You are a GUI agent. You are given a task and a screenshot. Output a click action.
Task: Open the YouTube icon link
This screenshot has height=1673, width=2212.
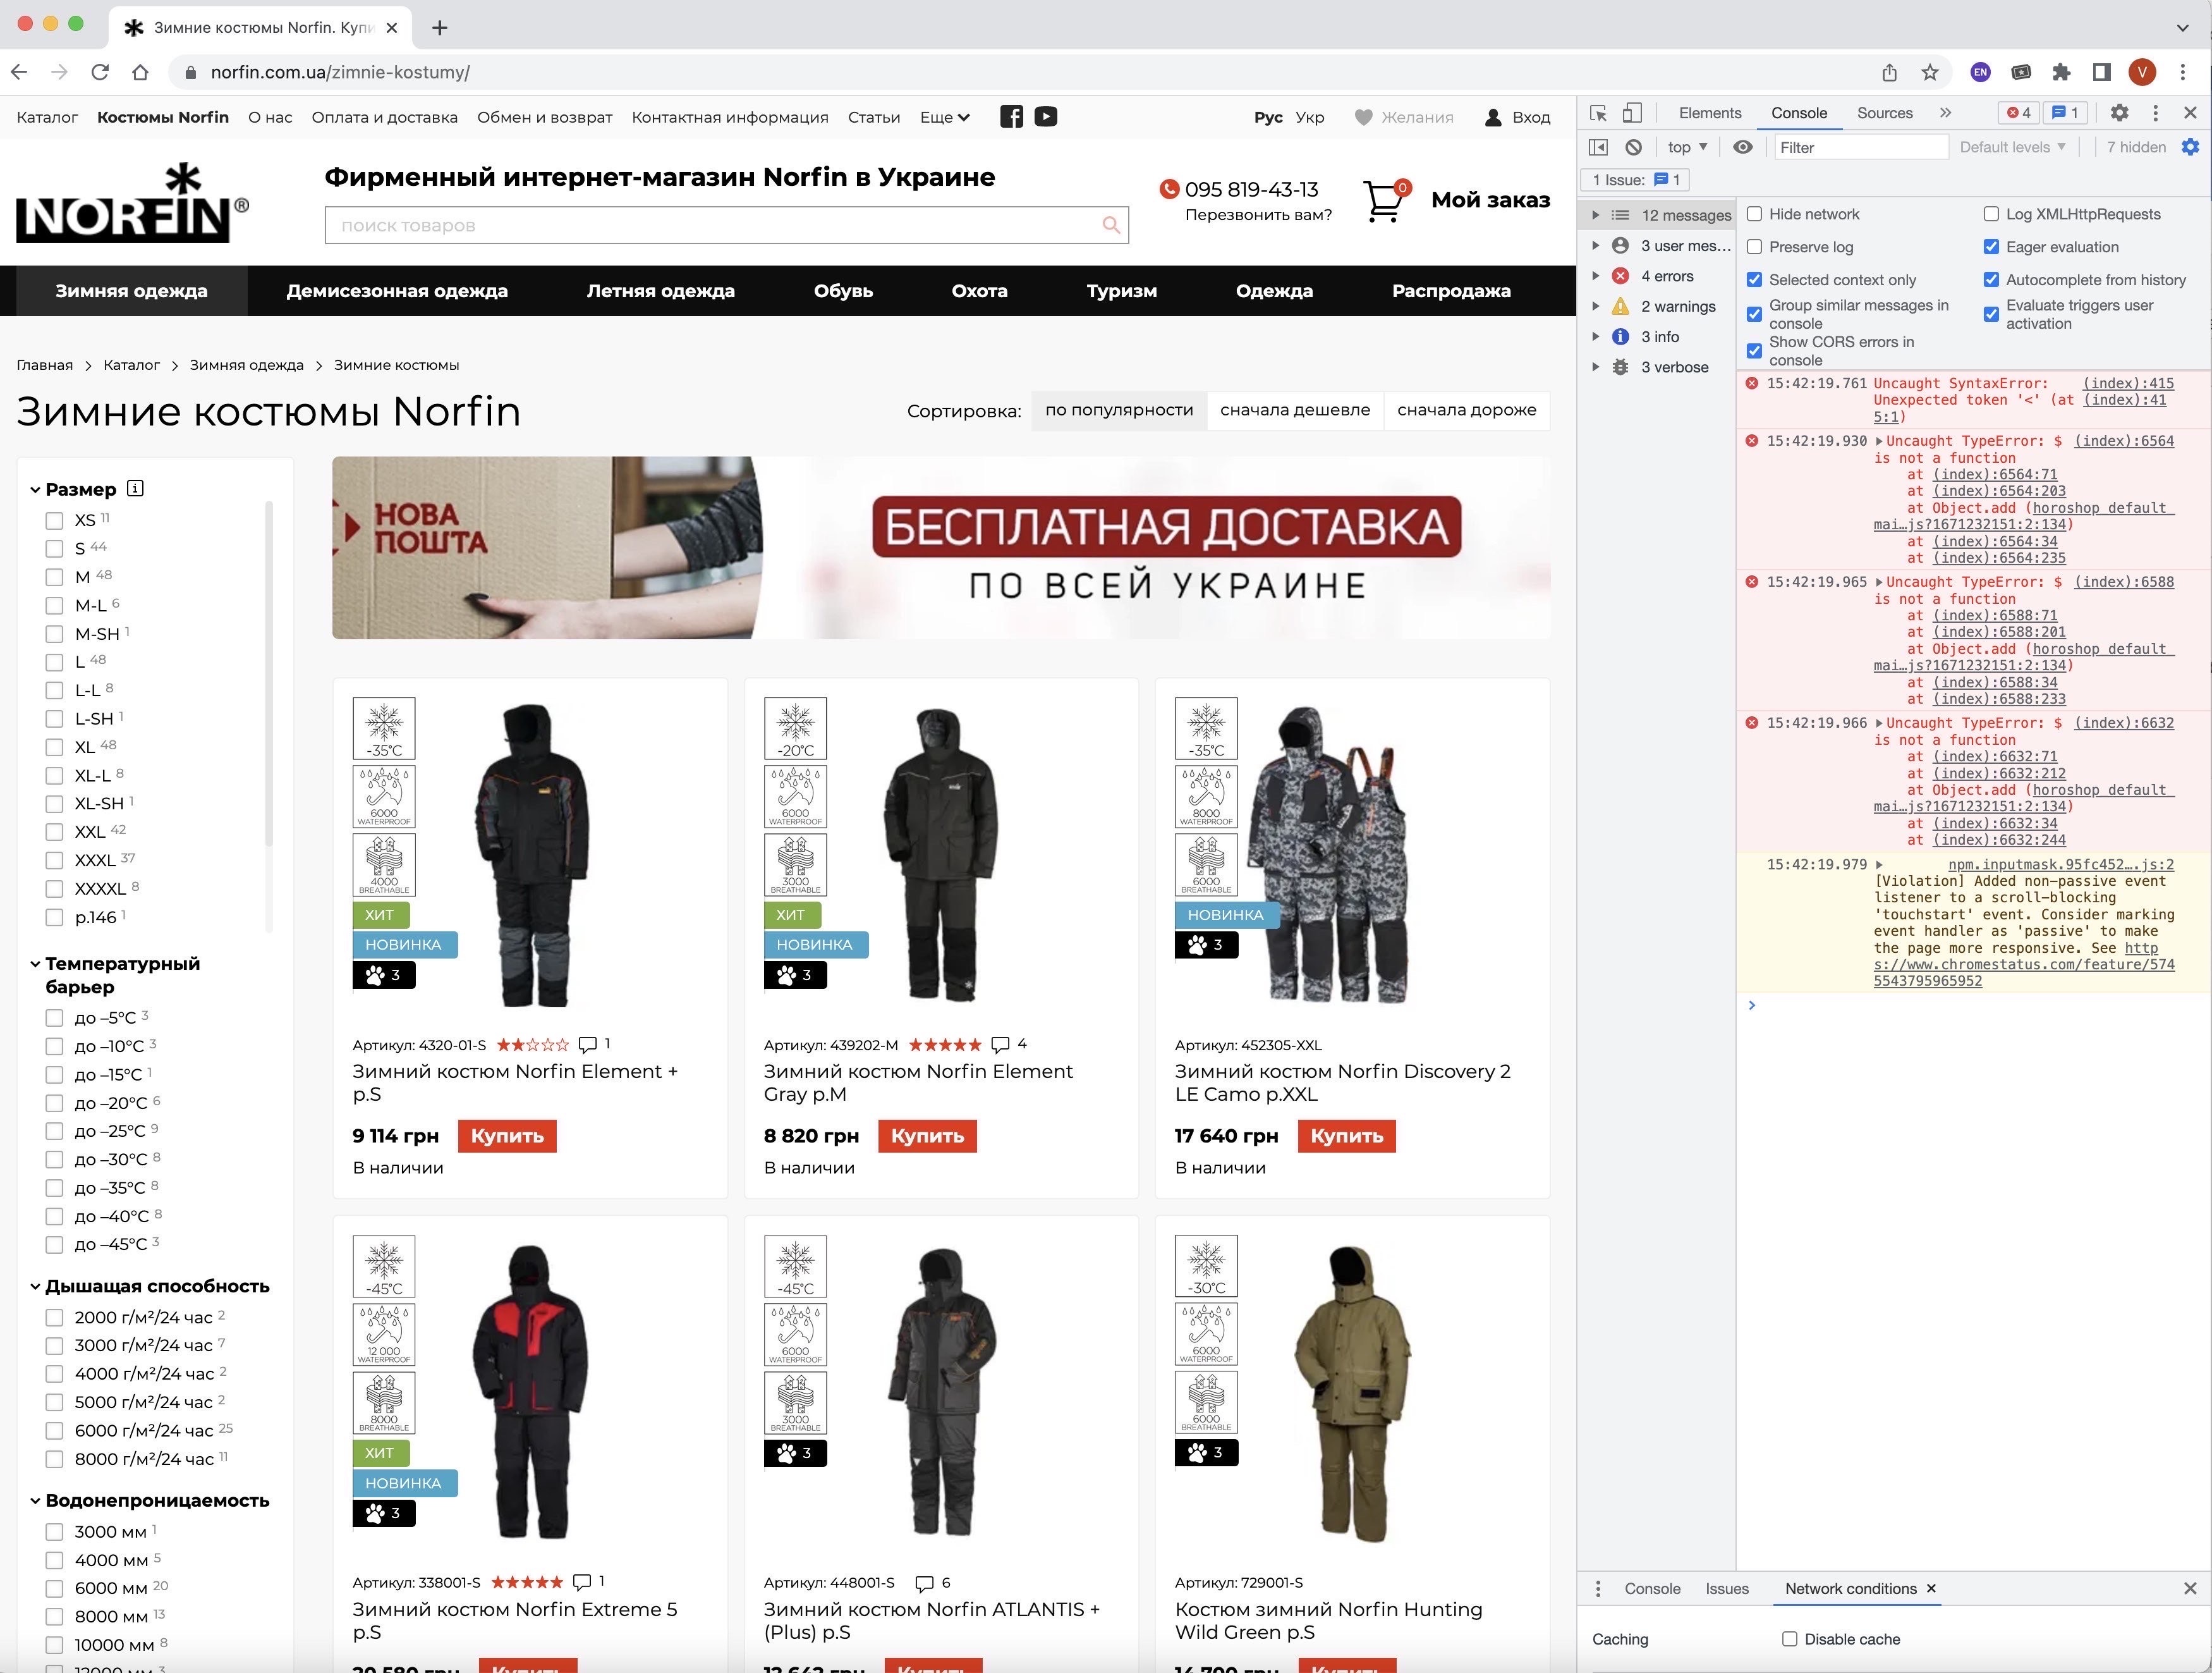point(1045,117)
